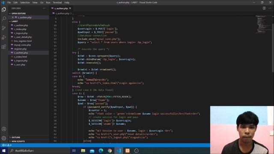Image resolution: width=274 pixels, height=154 pixels.
Task: Click the code minimap overview
Action: coord(263,24)
